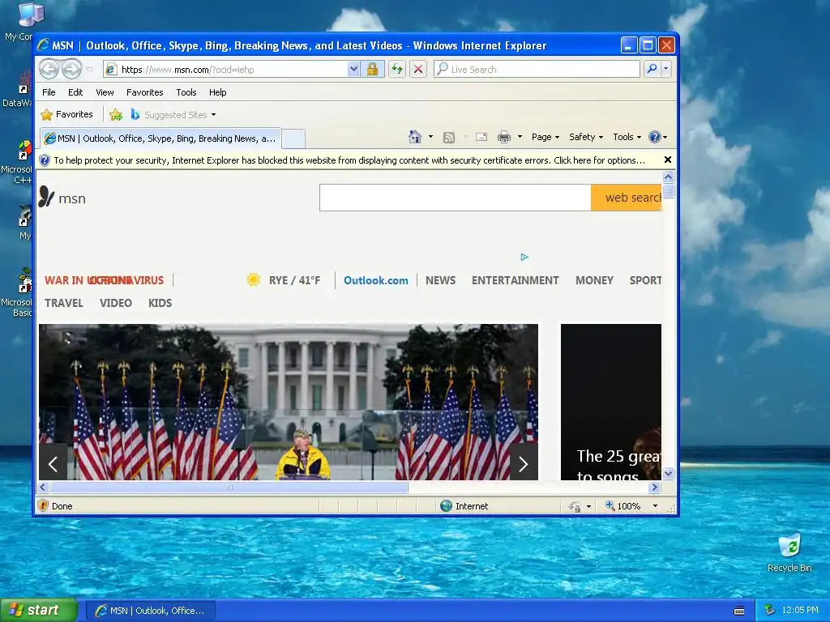
Task: Click the orange web search button
Action: coord(627,198)
